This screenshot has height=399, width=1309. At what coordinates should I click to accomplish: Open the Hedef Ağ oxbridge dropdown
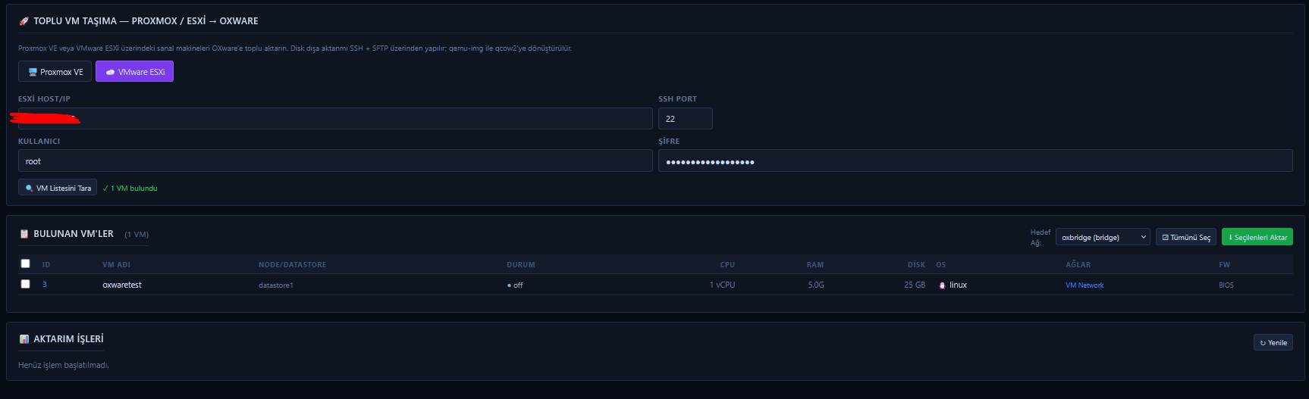[x=1103, y=237]
